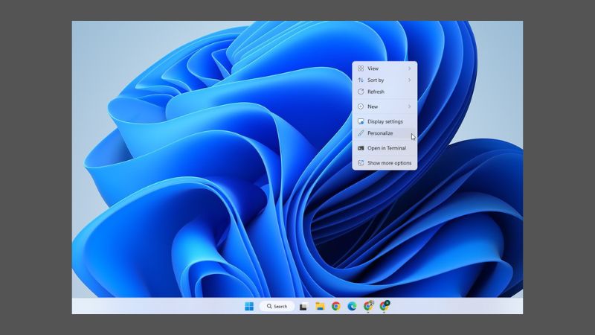Click the plus circle icon beside New

(x=361, y=106)
